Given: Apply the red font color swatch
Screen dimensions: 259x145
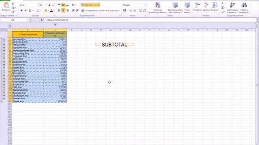Looking at the screenshot, I should [51, 10].
